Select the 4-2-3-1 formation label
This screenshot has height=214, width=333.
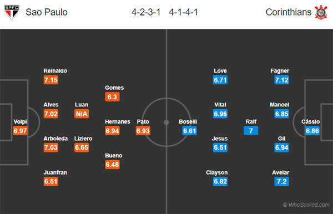click(x=146, y=12)
